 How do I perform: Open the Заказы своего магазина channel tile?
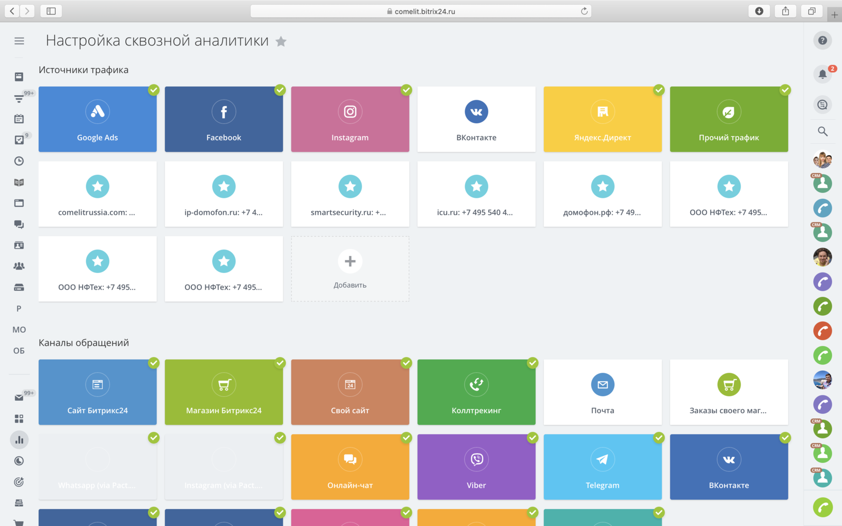729,392
